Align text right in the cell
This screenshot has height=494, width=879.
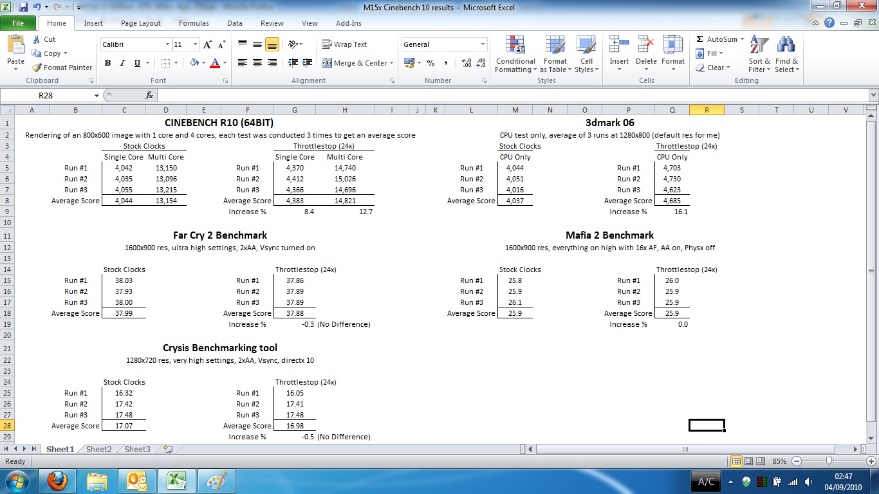coord(272,63)
